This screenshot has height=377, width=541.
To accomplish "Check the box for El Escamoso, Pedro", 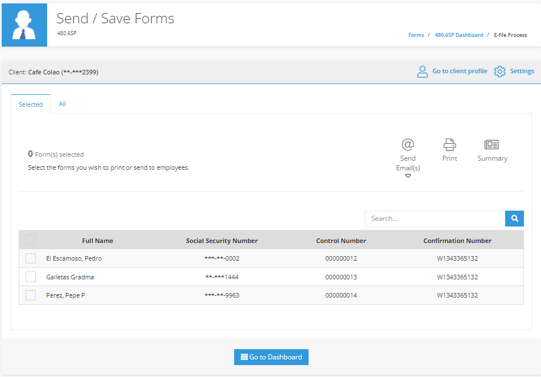I will pos(31,258).
